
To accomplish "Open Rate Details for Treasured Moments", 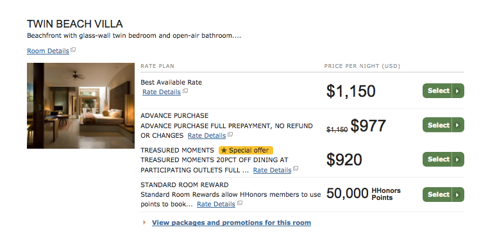I will (272, 170).
